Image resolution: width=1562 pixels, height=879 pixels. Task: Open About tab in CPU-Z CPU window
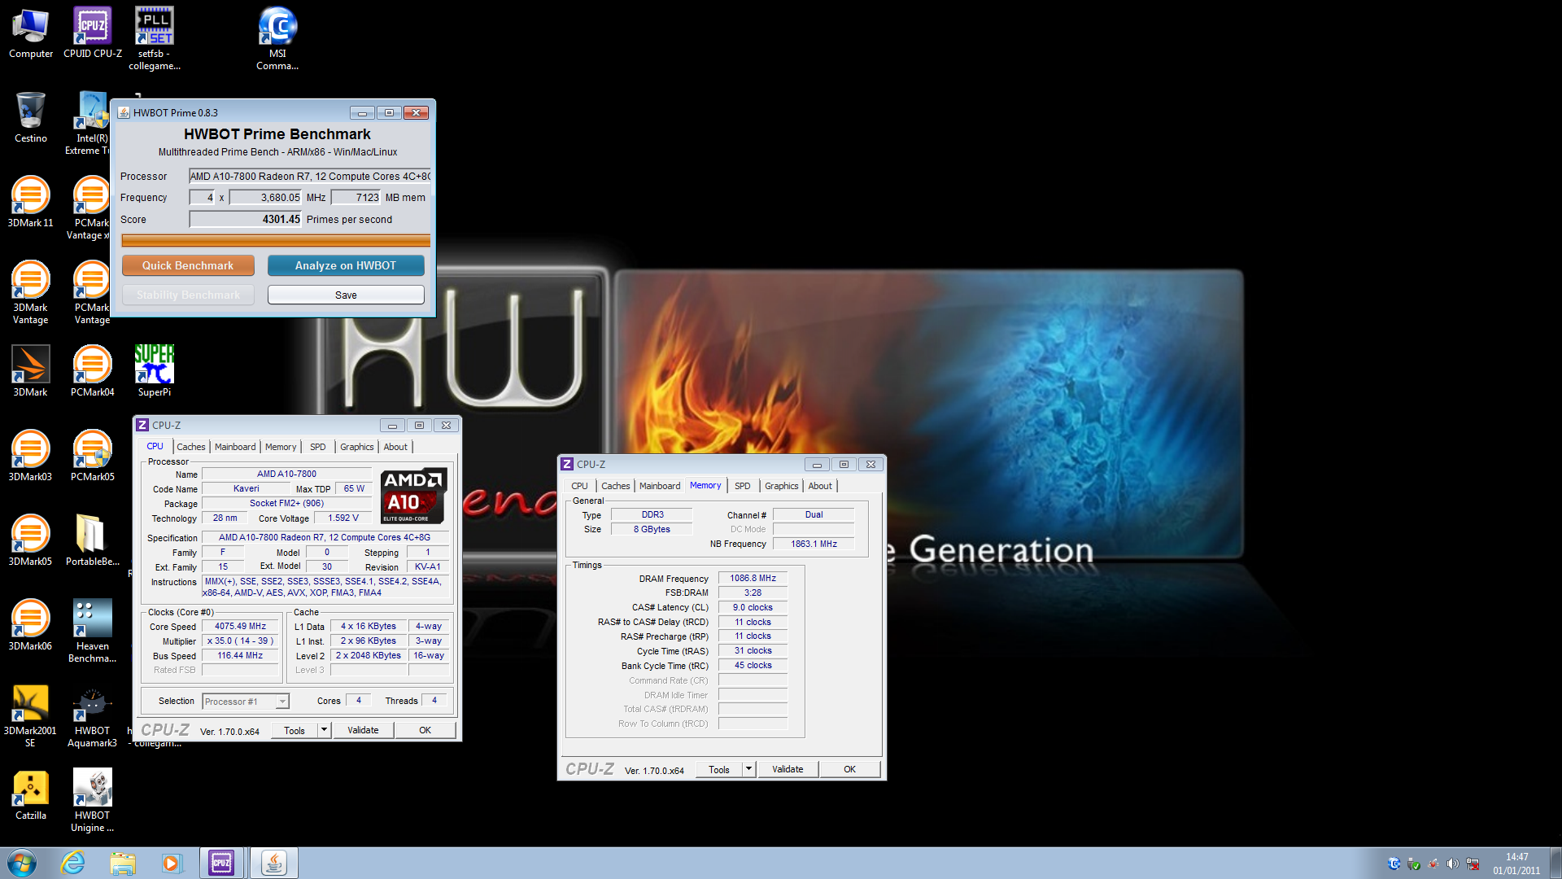[395, 447]
